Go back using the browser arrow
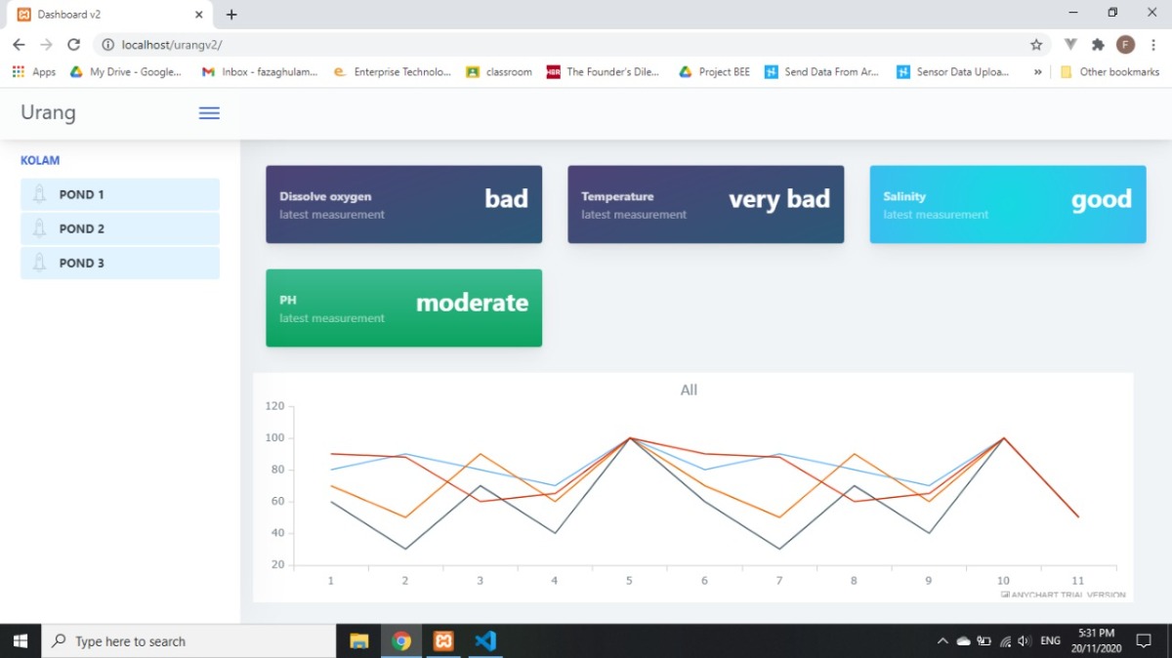This screenshot has height=658, width=1172. click(x=19, y=45)
